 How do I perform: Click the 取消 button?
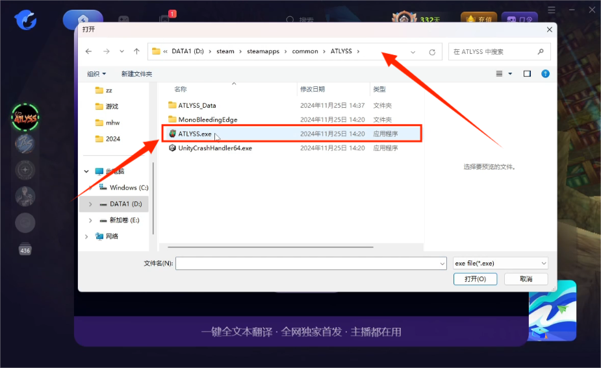coord(526,279)
